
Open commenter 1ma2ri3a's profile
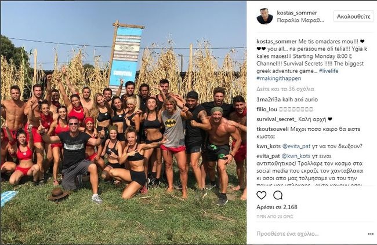click(x=269, y=100)
